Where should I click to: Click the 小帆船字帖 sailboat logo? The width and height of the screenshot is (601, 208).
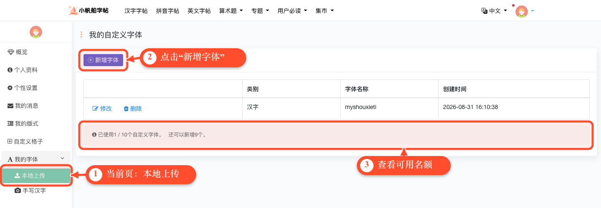[88, 10]
